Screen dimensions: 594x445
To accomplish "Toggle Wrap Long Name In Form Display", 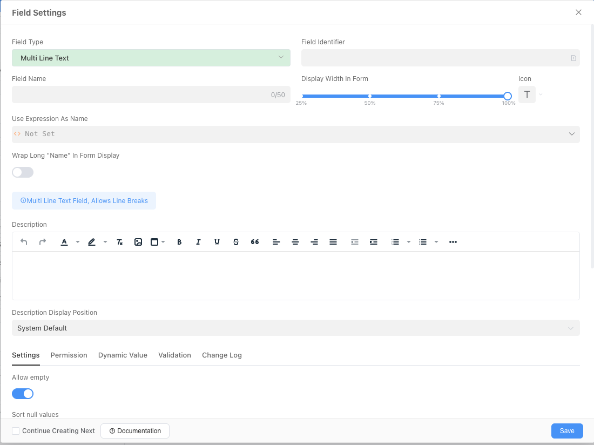I will 23,172.
